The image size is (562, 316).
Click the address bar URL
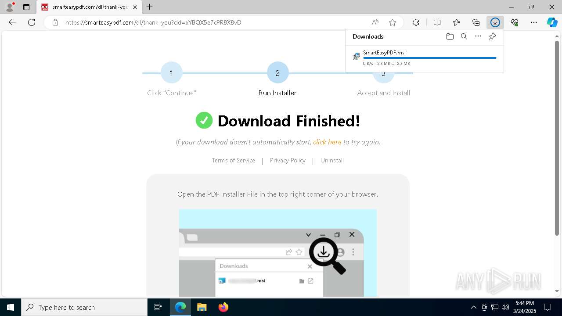(153, 22)
